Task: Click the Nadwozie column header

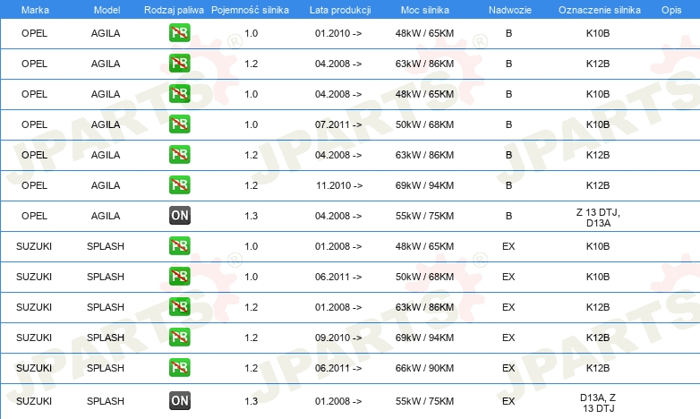Action: point(510,10)
